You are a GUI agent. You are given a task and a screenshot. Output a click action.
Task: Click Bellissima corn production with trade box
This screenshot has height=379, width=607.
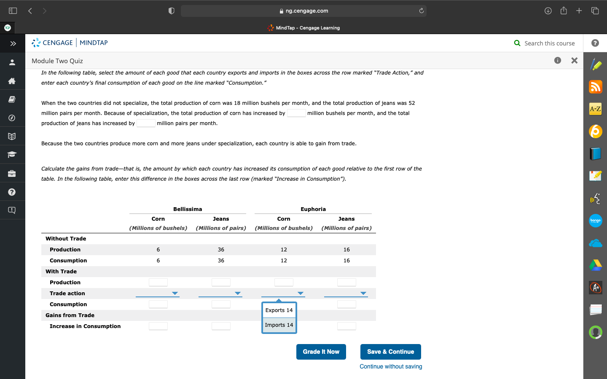158,282
